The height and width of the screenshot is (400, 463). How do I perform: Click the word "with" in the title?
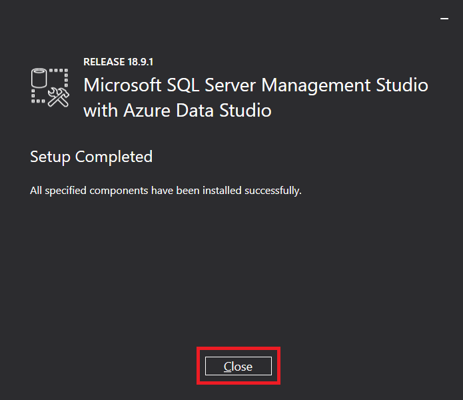pyautogui.click(x=100, y=110)
